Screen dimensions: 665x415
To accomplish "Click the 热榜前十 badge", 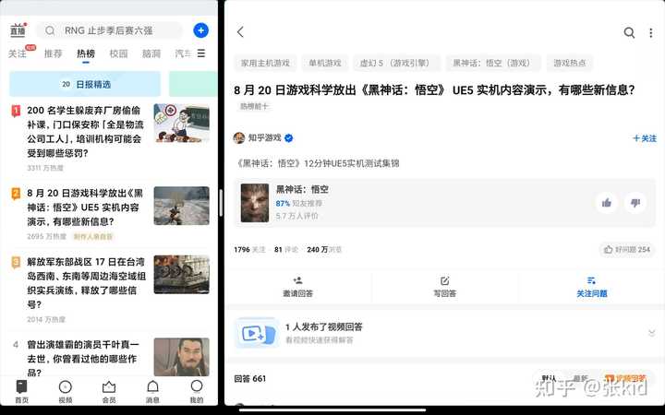I will click(x=254, y=106).
